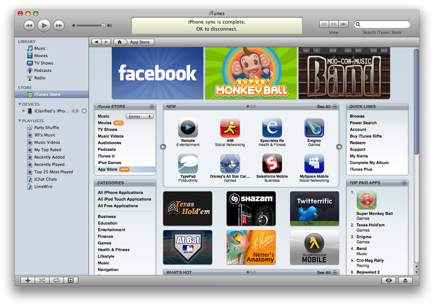This screenshot has height=306, width=434.
Task: Select the Recently Added playlist
Action: pyautogui.click(x=49, y=157)
